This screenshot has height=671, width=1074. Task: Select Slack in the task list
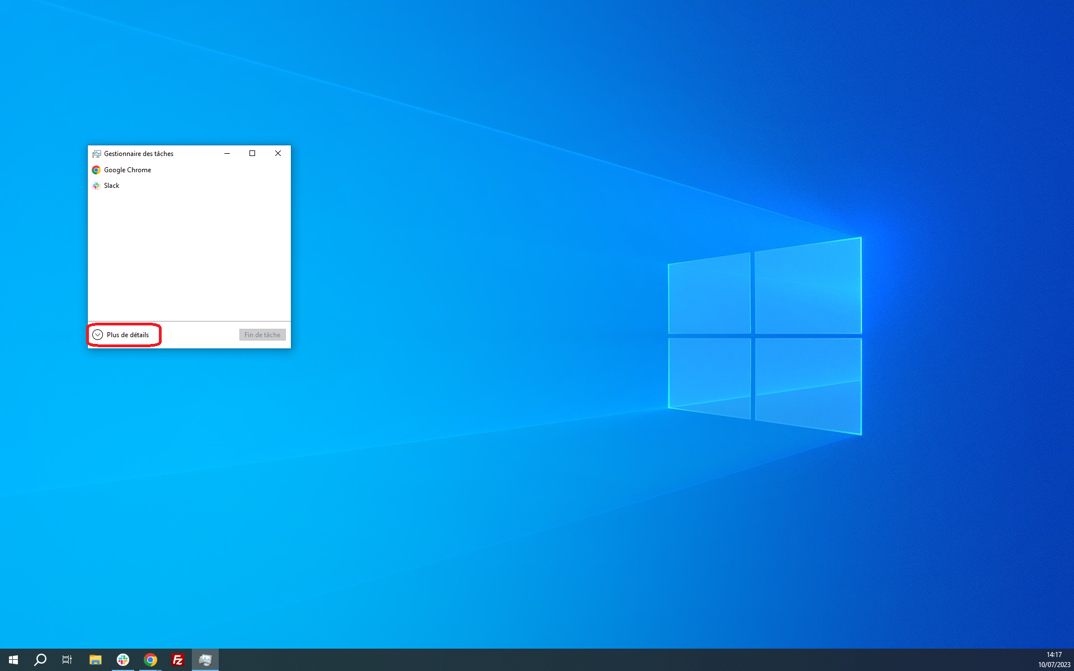click(111, 186)
